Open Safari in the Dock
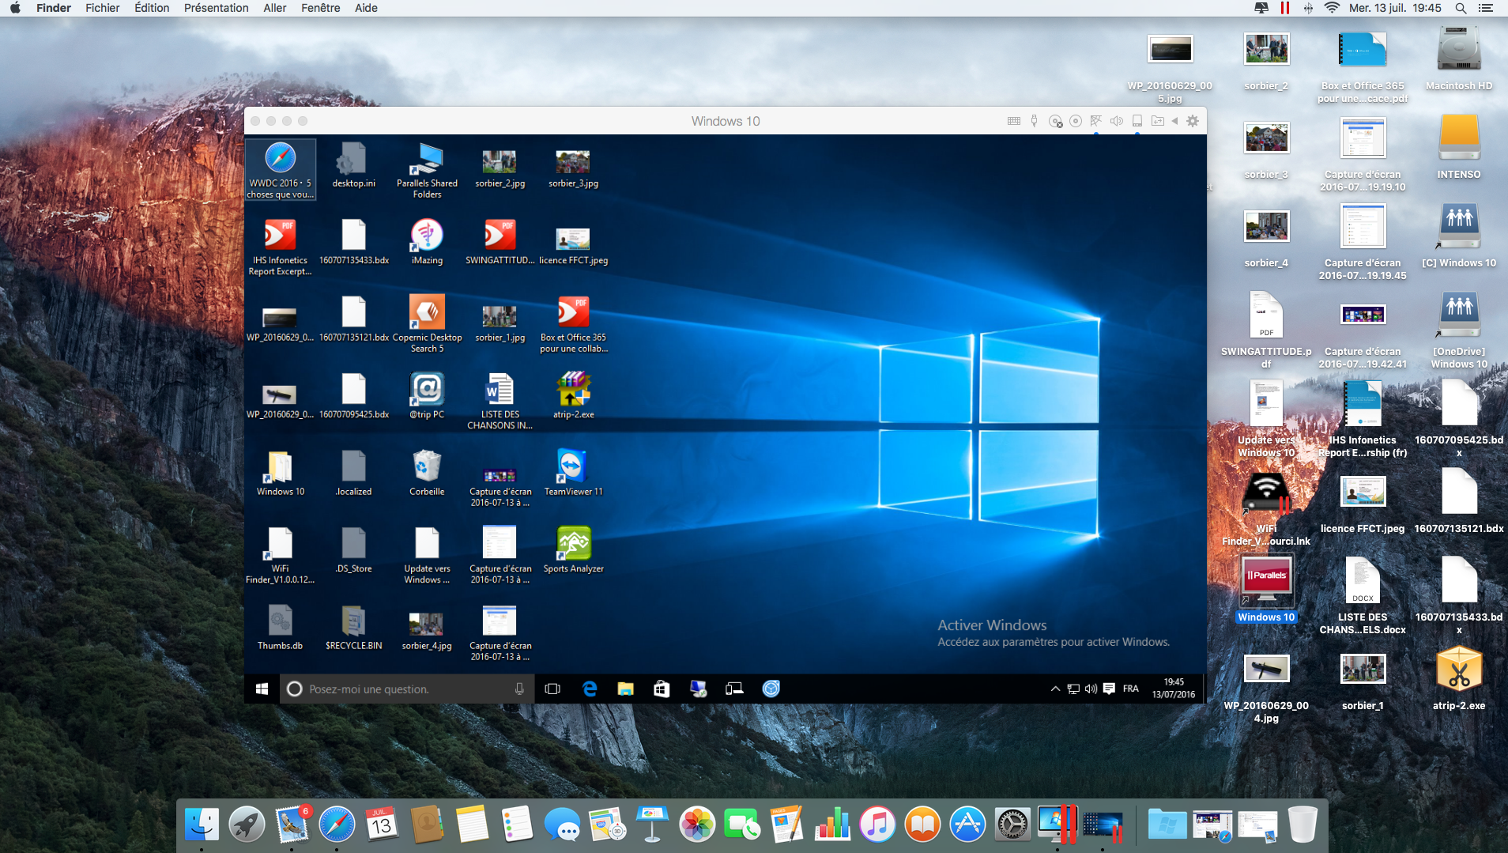The image size is (1508, 853). (x=337, y=825)
